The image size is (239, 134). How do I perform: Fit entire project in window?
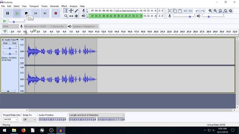[226, 11]
